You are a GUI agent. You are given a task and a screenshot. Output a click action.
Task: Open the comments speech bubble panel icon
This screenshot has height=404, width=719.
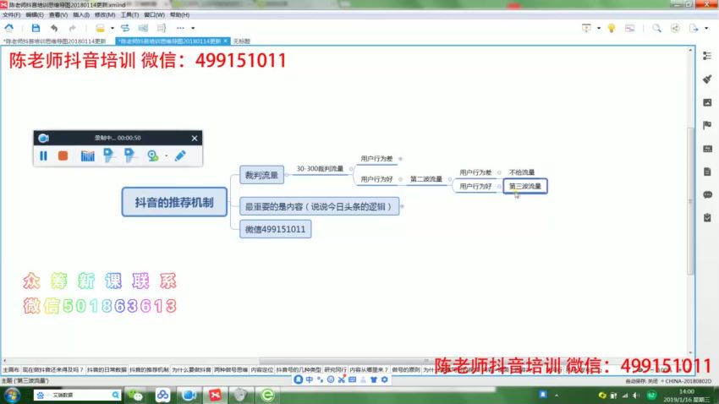coord(707,194)
